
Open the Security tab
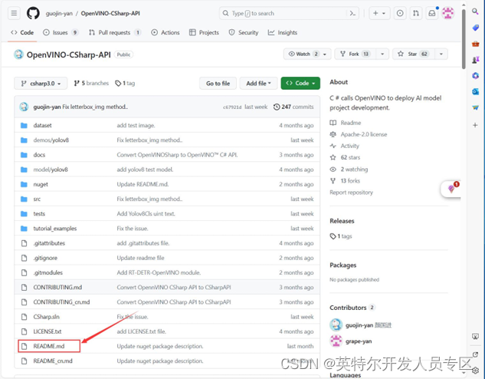(x=244, y=32)
